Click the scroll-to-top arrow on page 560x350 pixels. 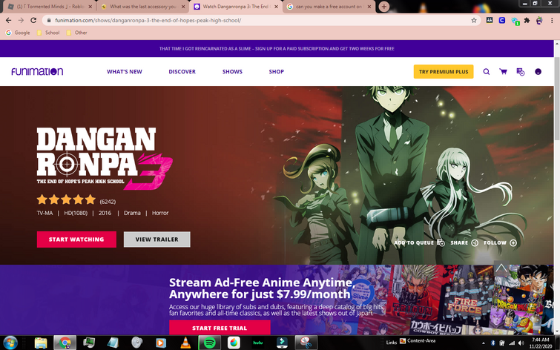[x=501, y=268]
